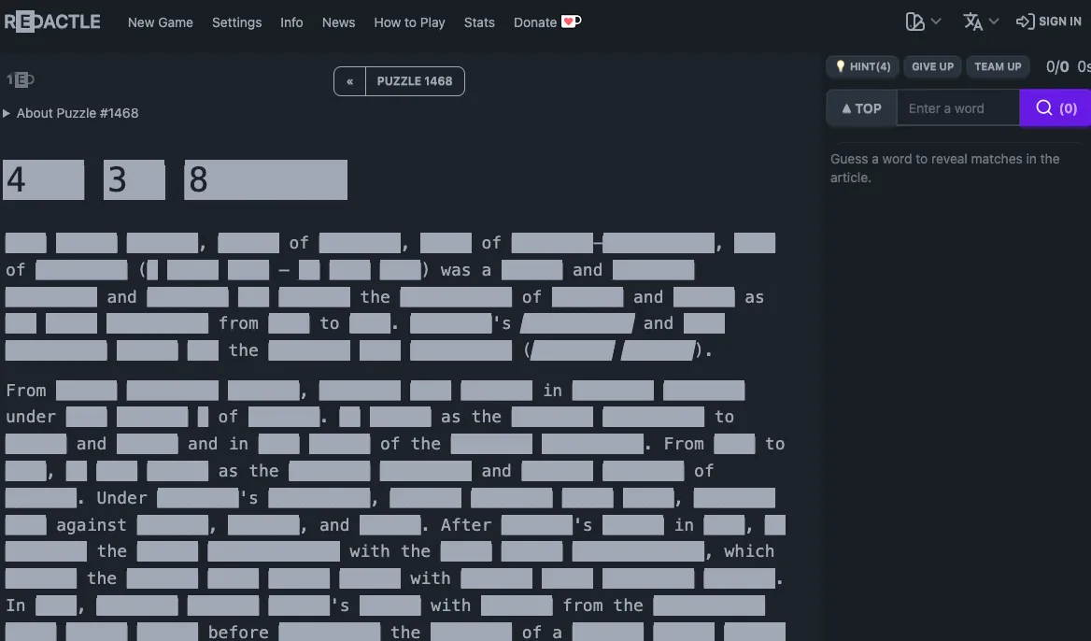Open the language translation dropdown
This screenshot has height=641, width=1091.
click(x=981, y=21)
